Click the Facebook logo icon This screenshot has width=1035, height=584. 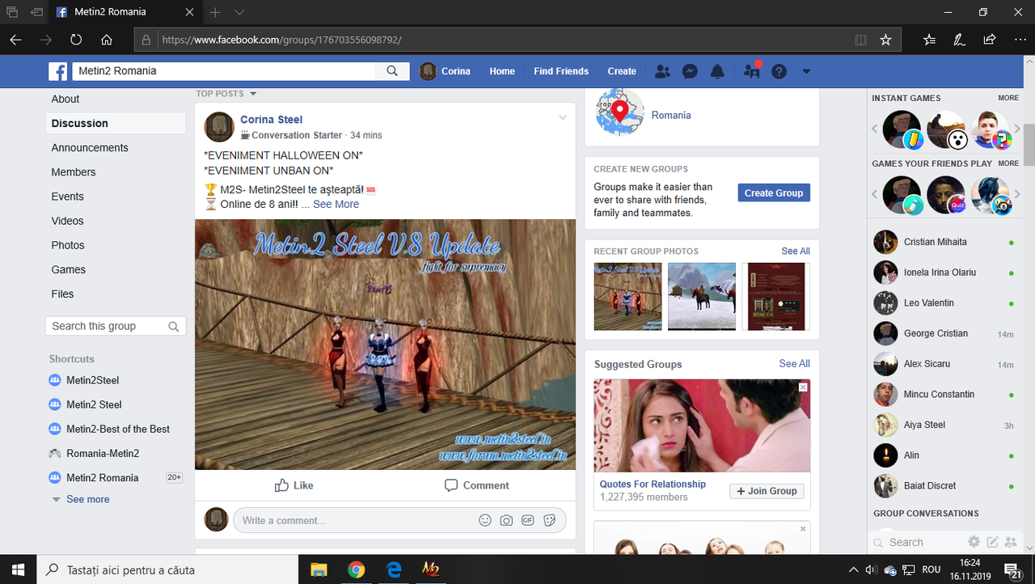click(x=57, y=71)
